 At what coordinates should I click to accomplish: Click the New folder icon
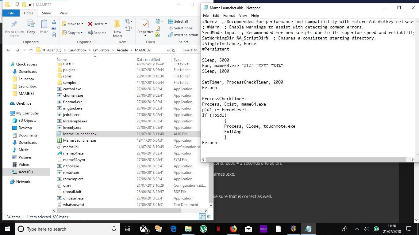(x=117, y=24)
